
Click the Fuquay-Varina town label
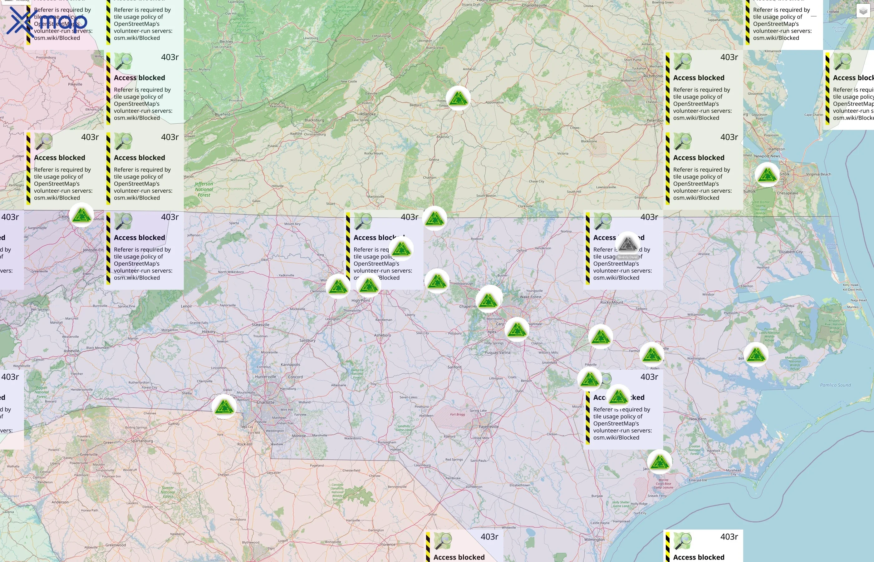pos(498,352)
